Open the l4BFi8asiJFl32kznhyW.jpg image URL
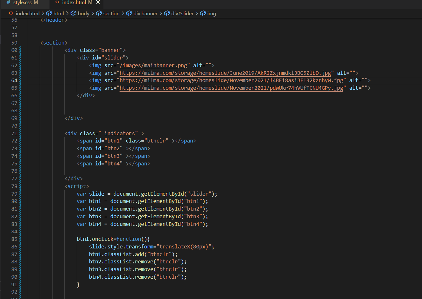The image size is (422, 299). [x=231, y=80]
